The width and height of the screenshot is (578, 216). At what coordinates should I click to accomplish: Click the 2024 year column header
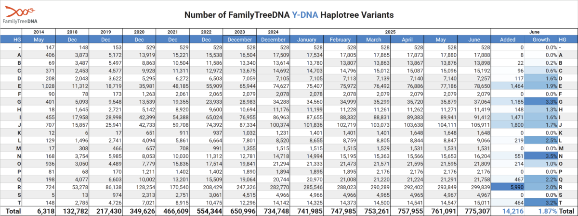pos(274,32)
